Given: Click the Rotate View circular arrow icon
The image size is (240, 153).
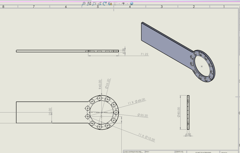Looking at the screenshot, I should point(104,4).
